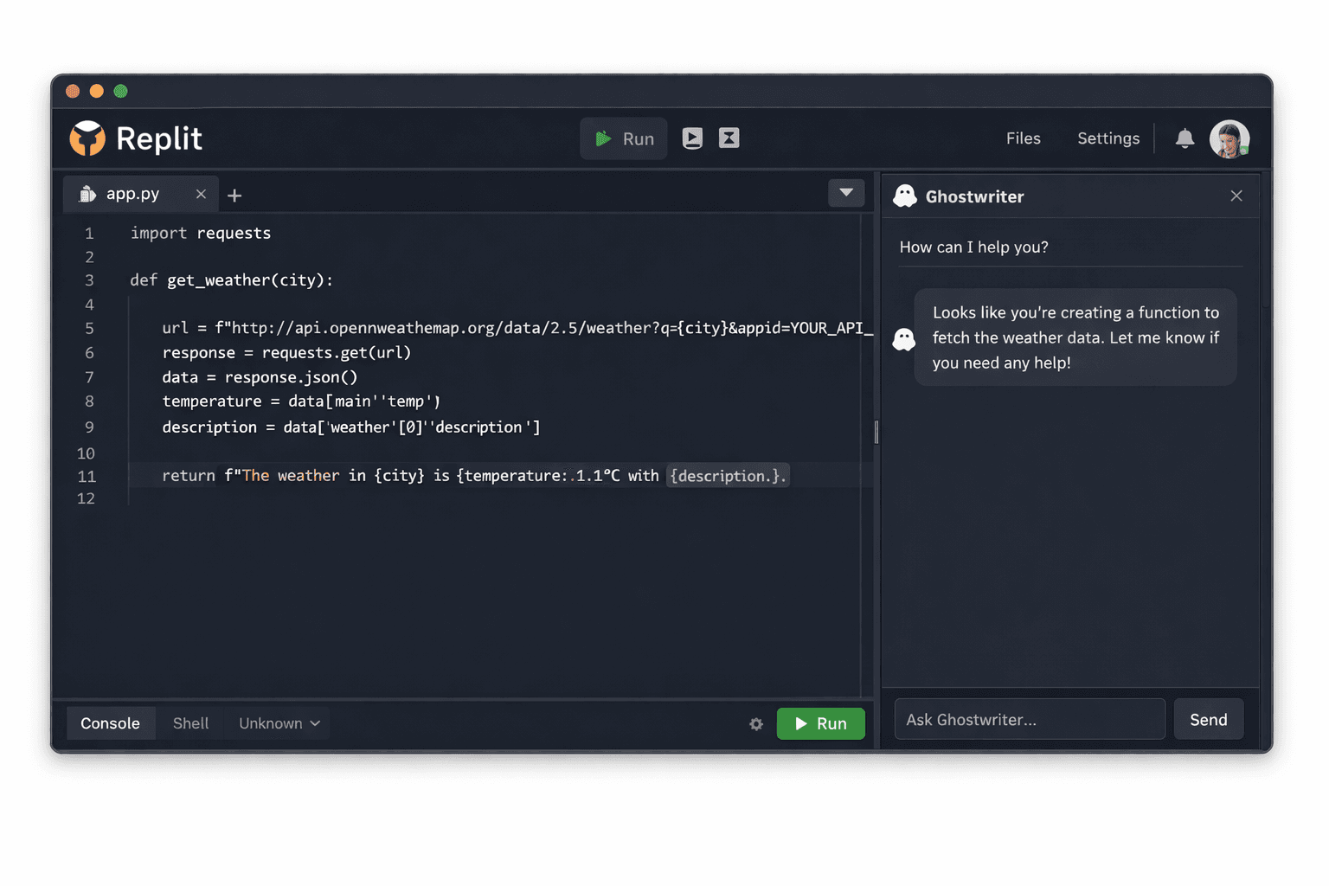Click the ghost avatar beside the chat message

(904, 339)
